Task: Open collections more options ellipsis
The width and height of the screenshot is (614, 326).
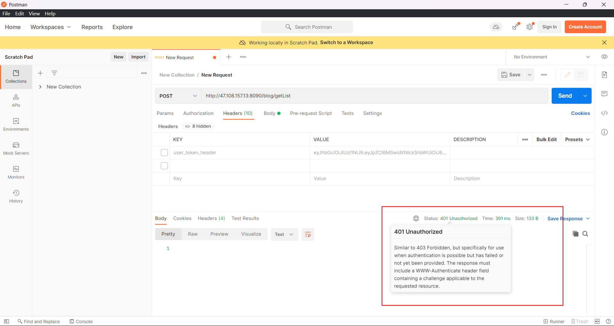Action: [x=144, y=73]
